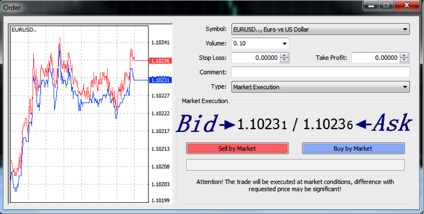This screenshot has width=424, height=214.
Task: Focus the Comment text field
Action: tap(320, 72)
